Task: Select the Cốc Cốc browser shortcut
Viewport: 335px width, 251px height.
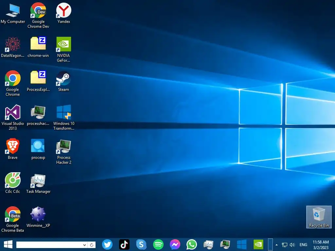Action: click(13, 183)
